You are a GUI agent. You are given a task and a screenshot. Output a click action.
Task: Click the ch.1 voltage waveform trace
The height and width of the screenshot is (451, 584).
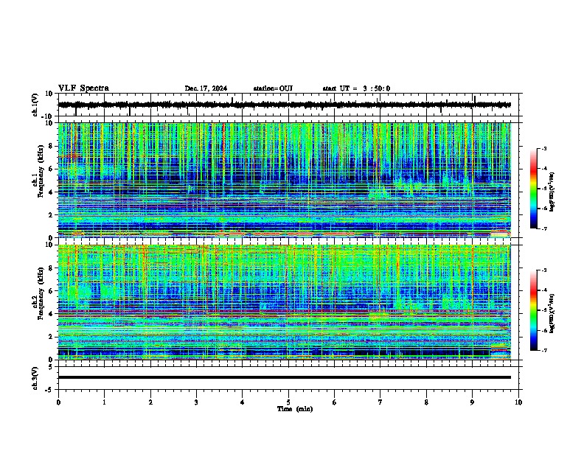(x=285, y=105)
